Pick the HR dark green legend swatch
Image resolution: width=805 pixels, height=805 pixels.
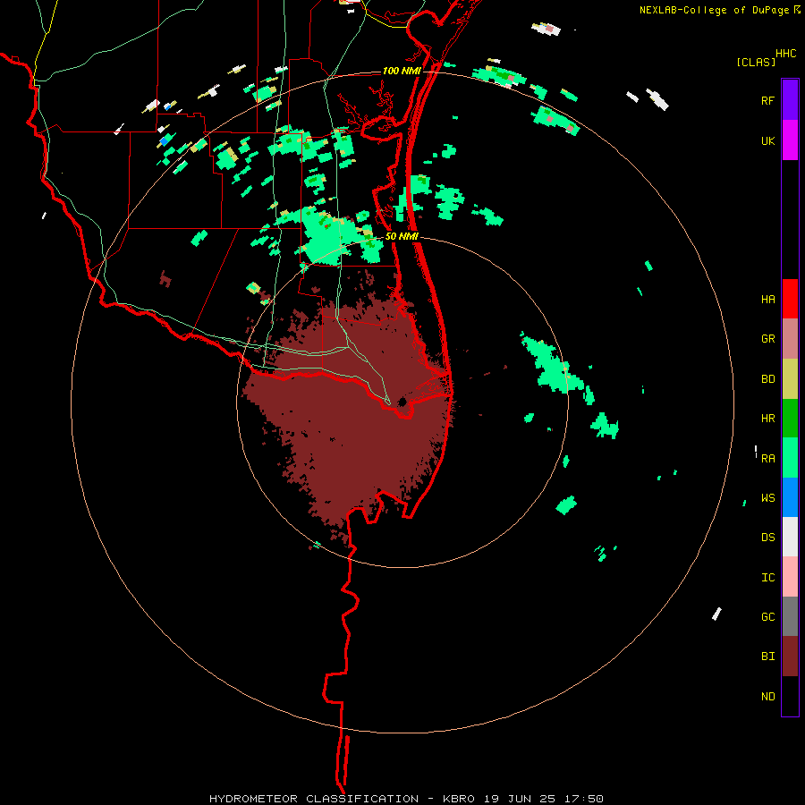click(x=790, y=418)
